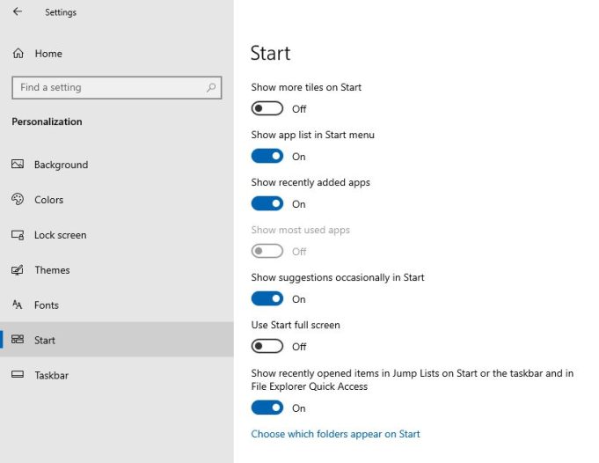Image resolution: width=599 pixels, height=463 pixels.
Task: Open Choose which folders appear on Start
Action: [335, 434]
